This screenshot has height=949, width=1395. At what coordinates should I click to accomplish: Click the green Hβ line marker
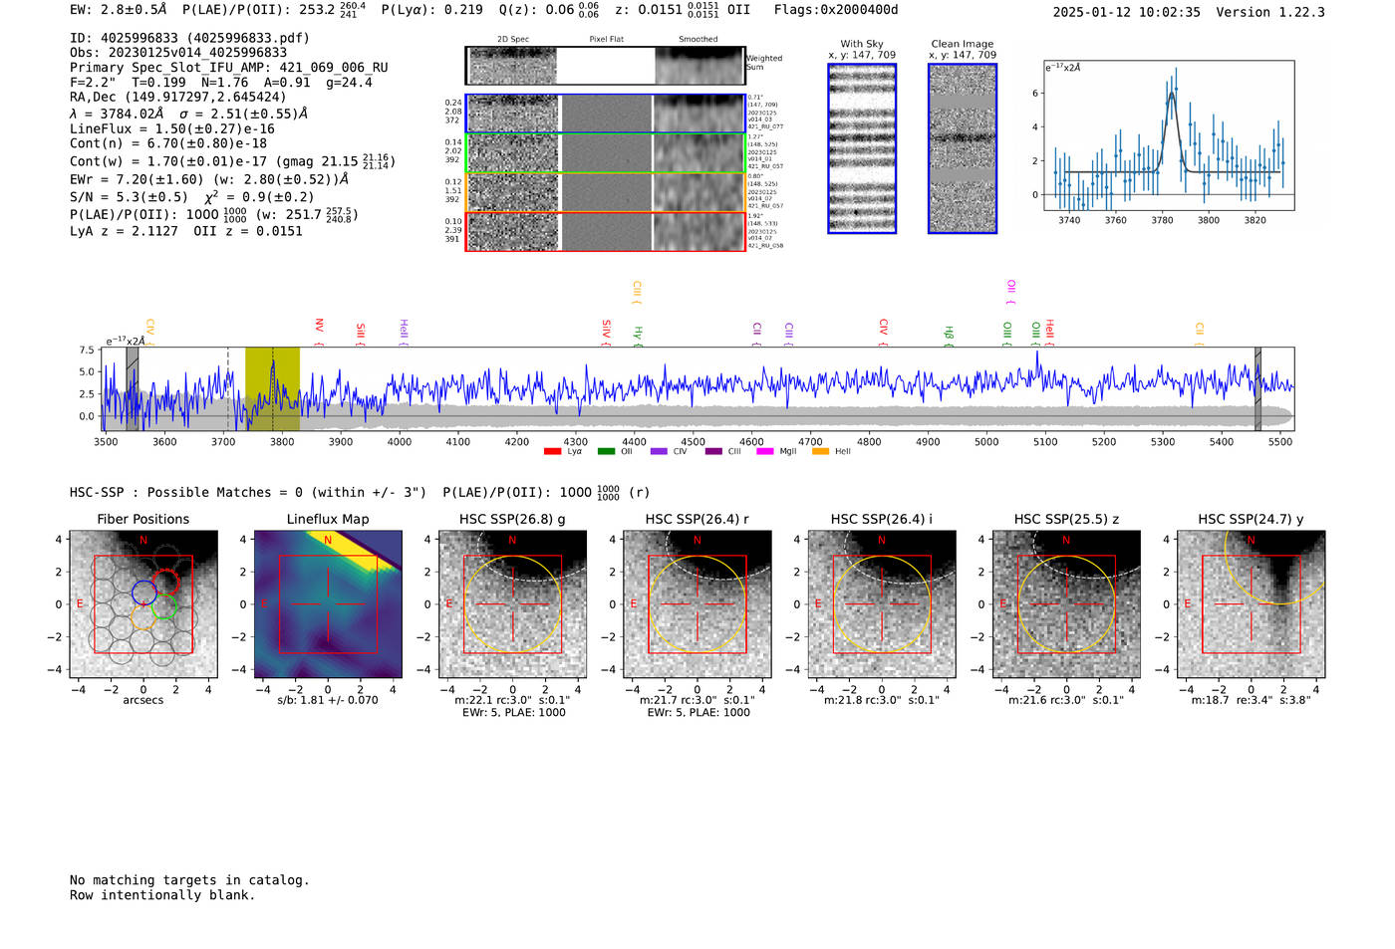tap(949, 337)
